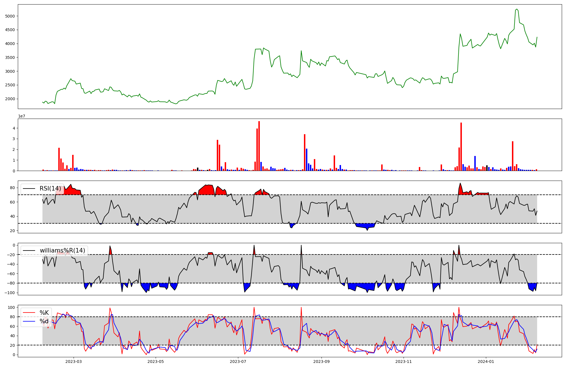Click the williams%R(14) legend label

[x=62, y=251]
